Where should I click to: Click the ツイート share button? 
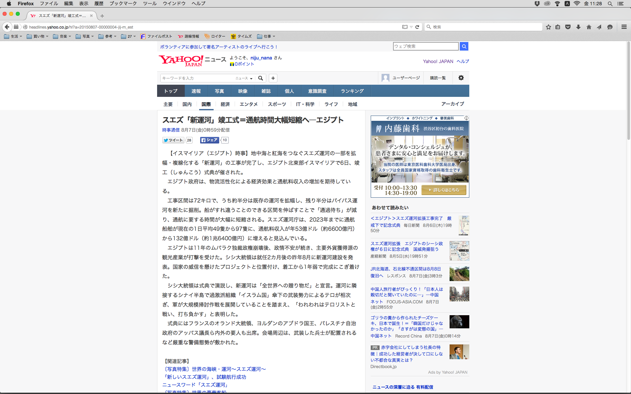173,140
